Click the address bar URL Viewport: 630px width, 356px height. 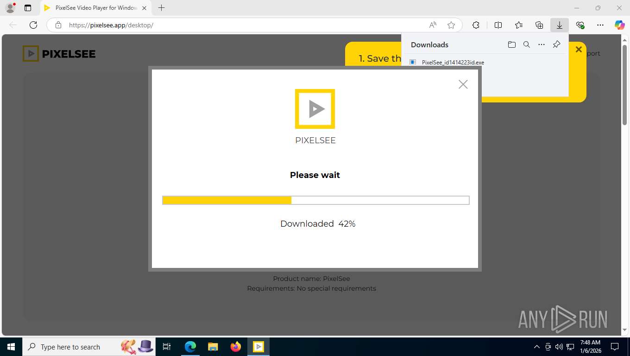pos(111,25)
